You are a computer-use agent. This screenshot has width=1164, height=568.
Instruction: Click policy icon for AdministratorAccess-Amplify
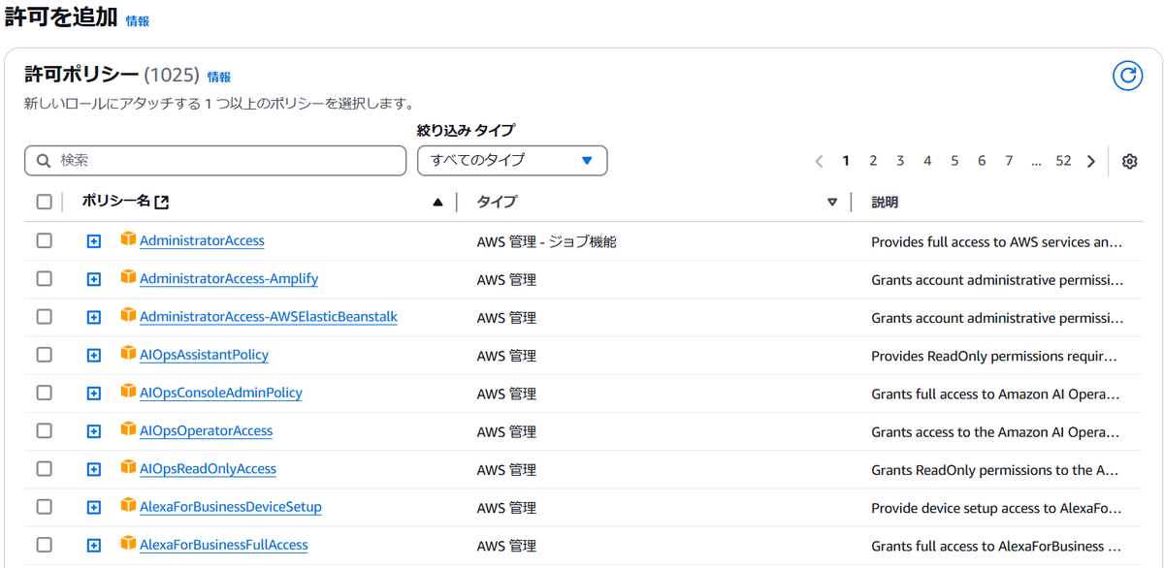128,277
